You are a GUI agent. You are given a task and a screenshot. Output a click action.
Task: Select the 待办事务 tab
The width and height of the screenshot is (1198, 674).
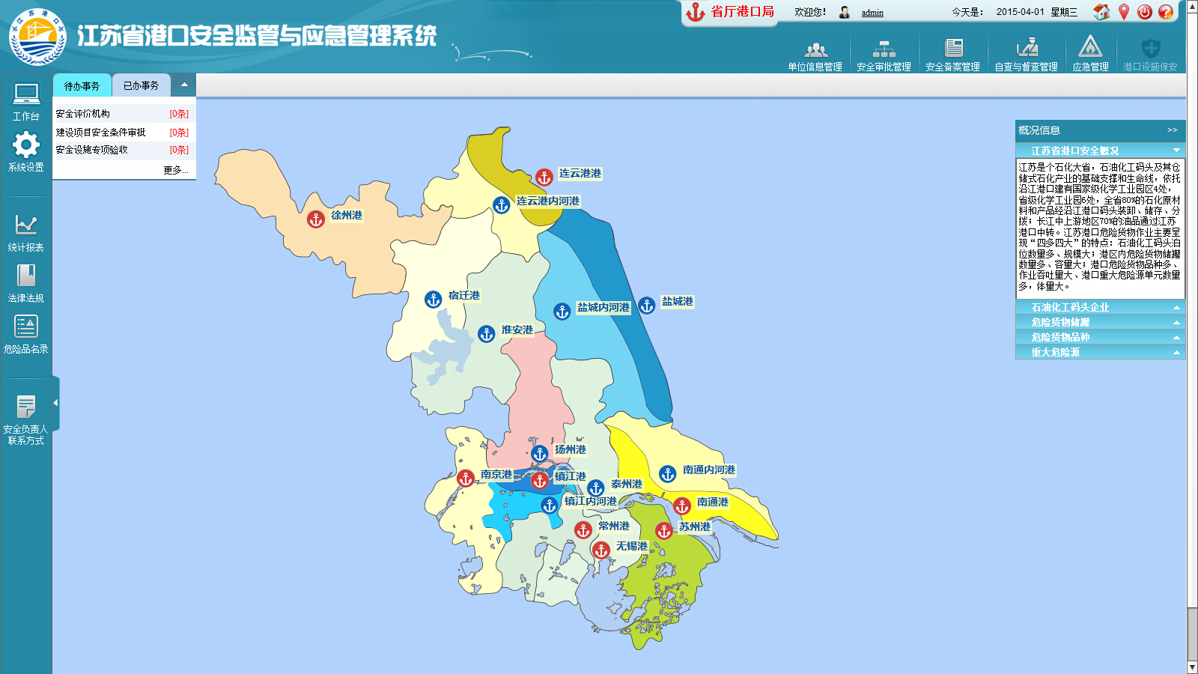[x=82, y=86]
